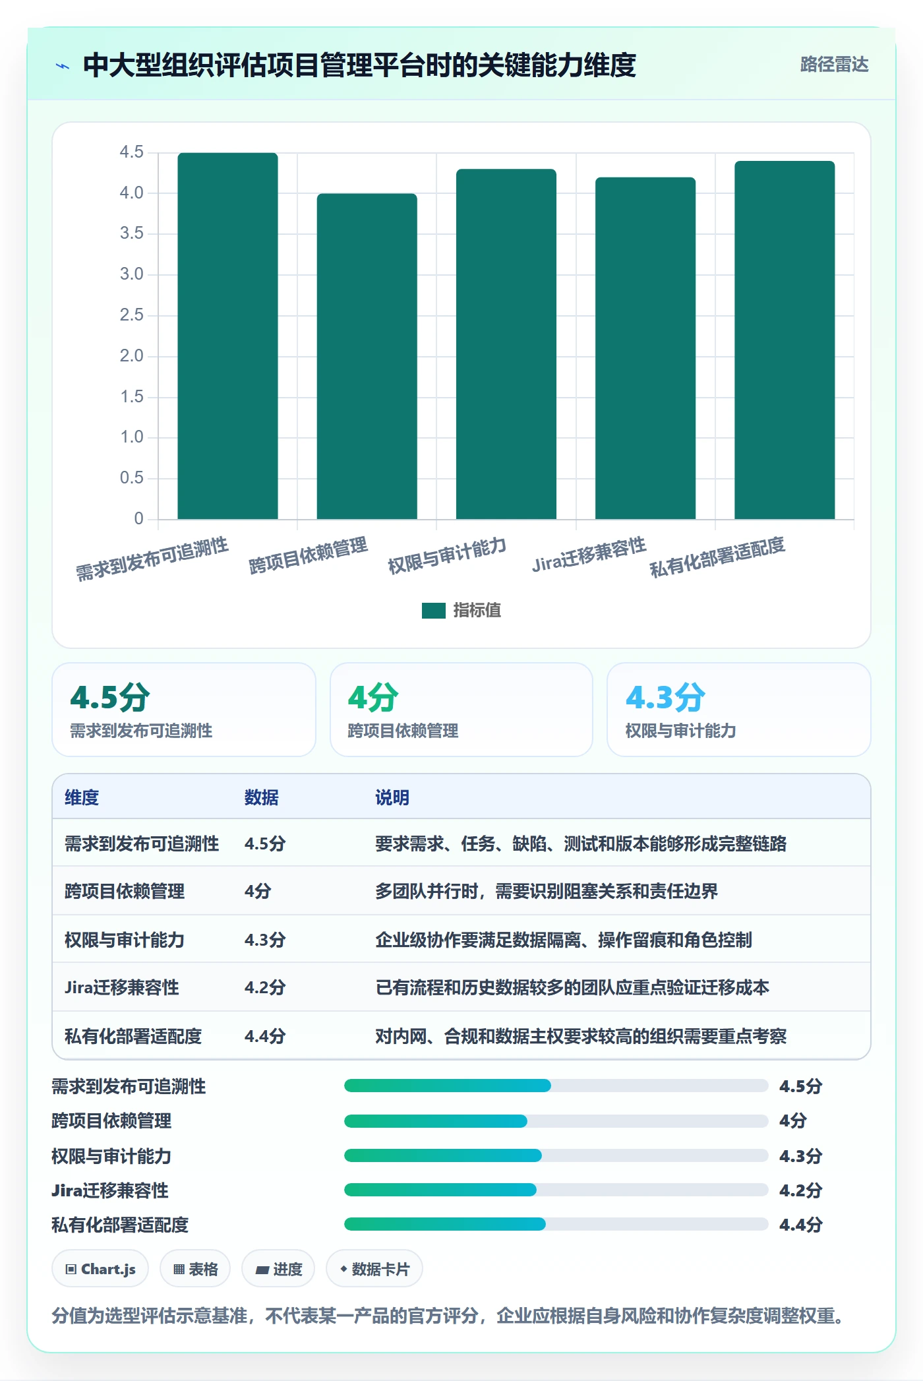The width and height of the screenshot is (923, 1381).
Task: Click the 数据卡片 tag chip
Action: click(374, 1269)
